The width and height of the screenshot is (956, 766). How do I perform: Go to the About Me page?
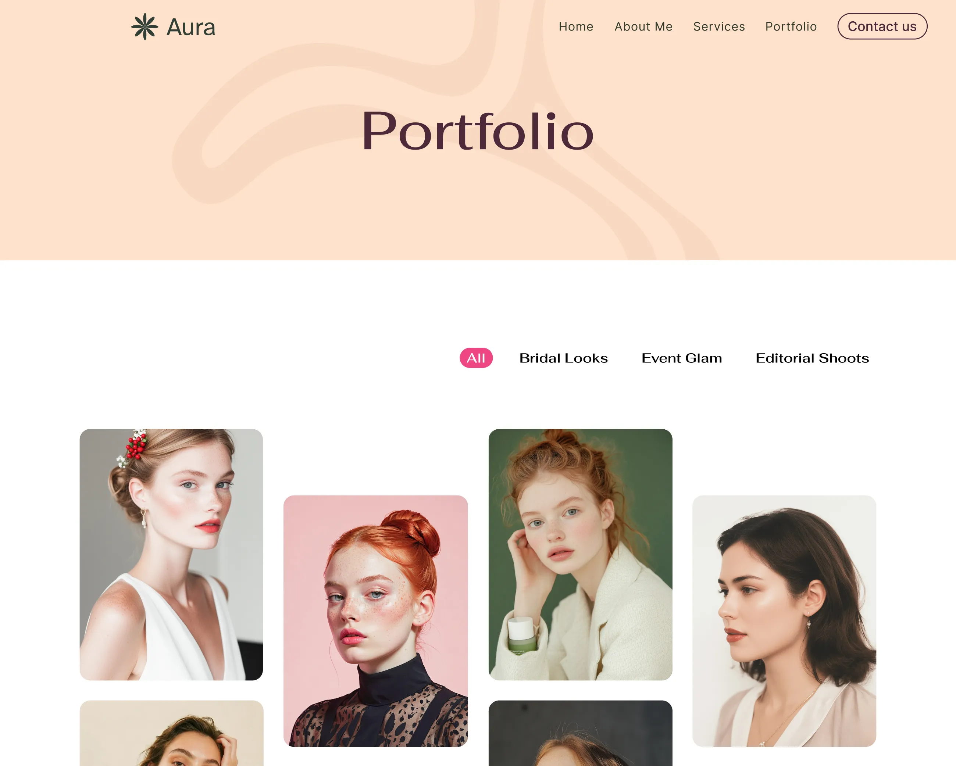pyautogui.click(x=643, y=26)
